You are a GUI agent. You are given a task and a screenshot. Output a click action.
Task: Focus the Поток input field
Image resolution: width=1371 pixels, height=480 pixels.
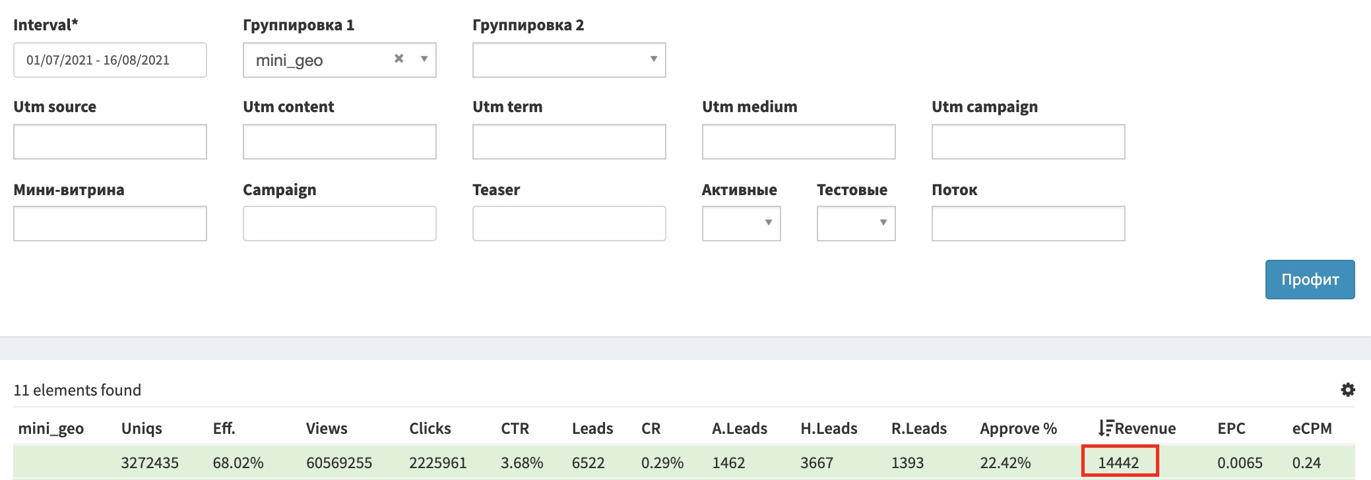pos(1028,224)
